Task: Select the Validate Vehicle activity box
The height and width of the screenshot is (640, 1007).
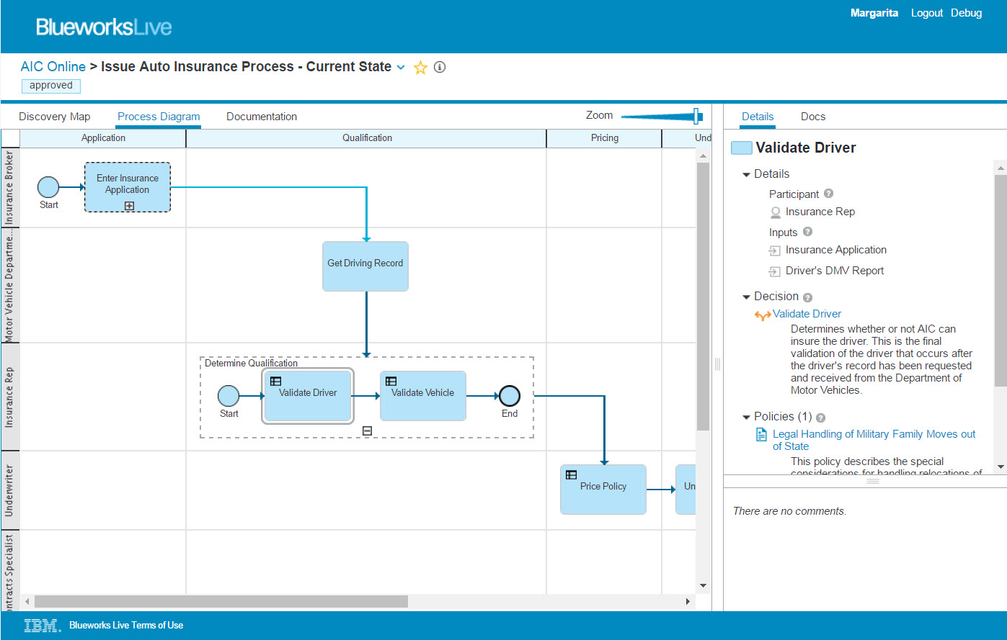Action: pos(423,396)
